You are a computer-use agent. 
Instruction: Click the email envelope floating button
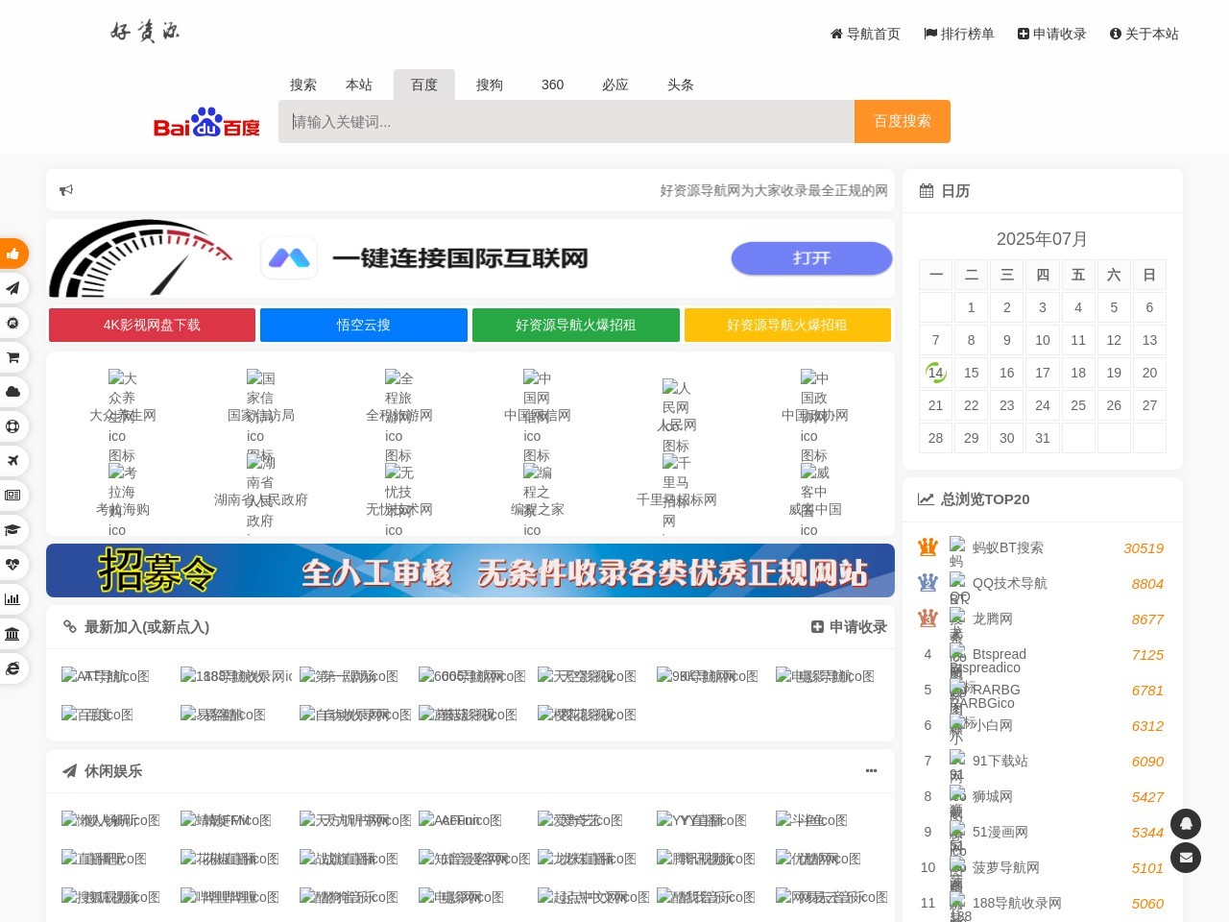(x=1185, y=858)
